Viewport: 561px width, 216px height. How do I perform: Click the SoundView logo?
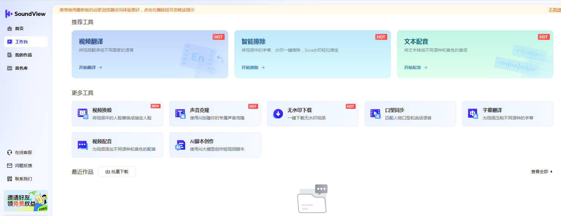25,14
